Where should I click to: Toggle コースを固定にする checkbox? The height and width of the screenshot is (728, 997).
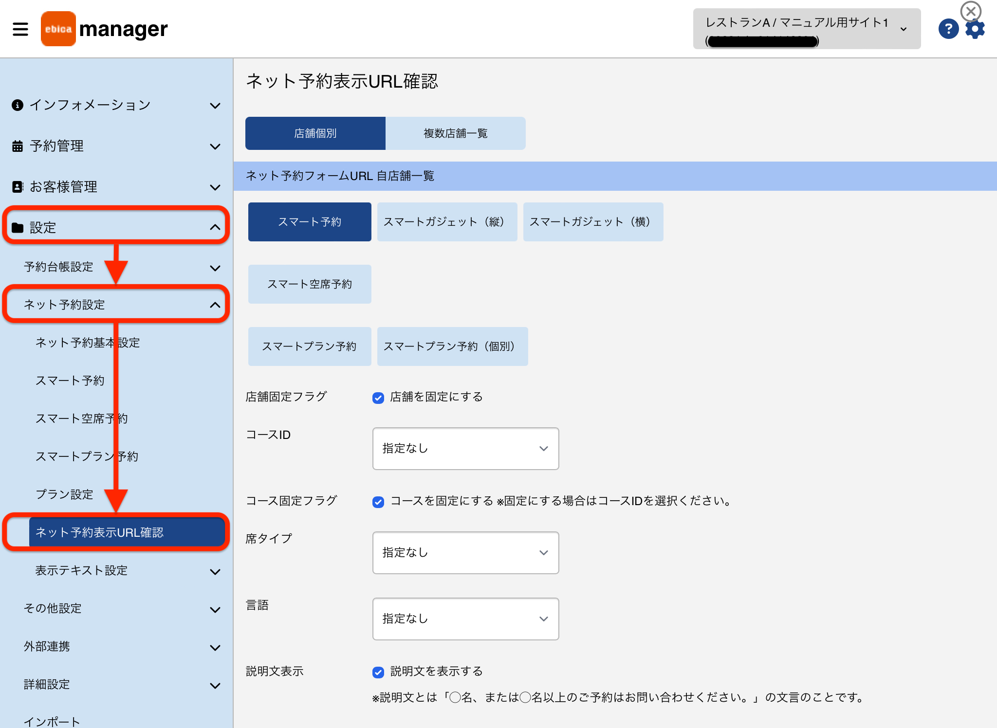tap(378, 502)
